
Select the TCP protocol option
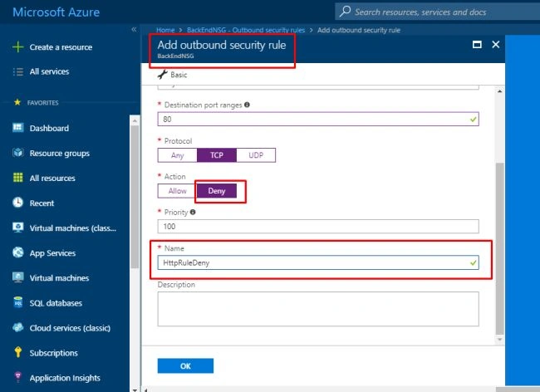217,155
